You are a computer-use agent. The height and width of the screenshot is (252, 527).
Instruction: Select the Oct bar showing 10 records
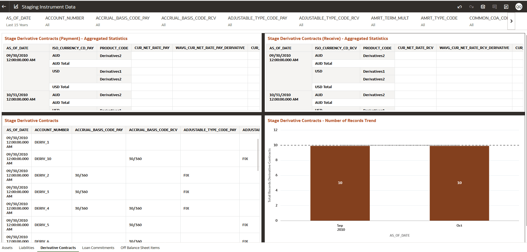point(459,183)
